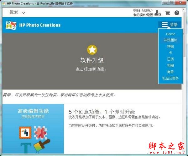The width and height of the screenshot is (188, 156).
Task: Maximize the HP Photo Creations window
Action: pos(172,3)
